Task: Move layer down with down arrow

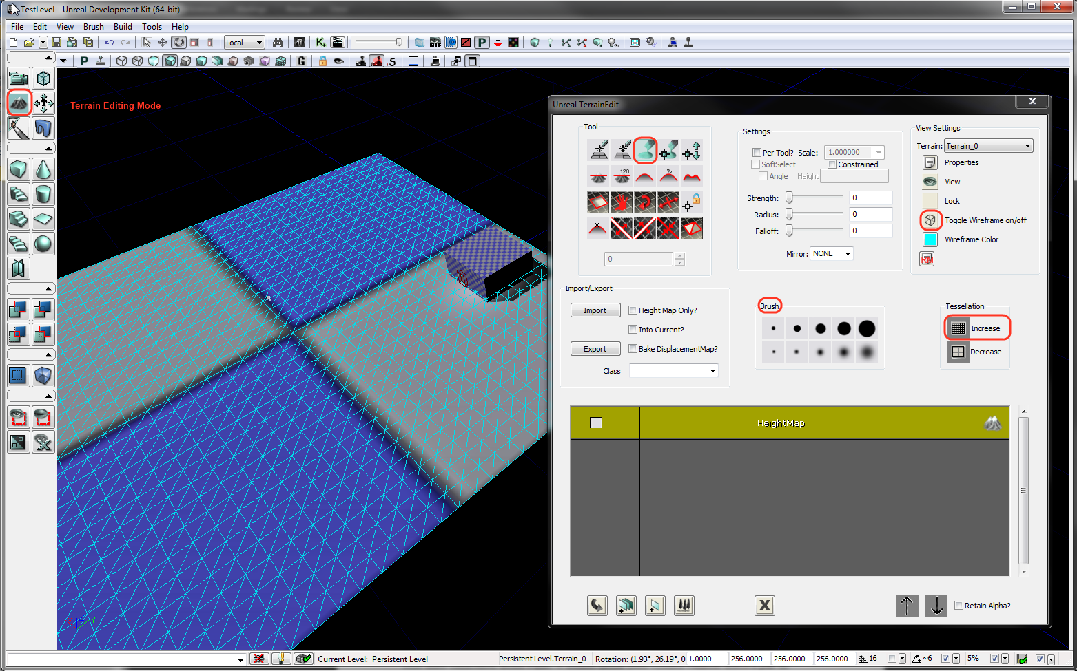Action: [x=936, y=606]
